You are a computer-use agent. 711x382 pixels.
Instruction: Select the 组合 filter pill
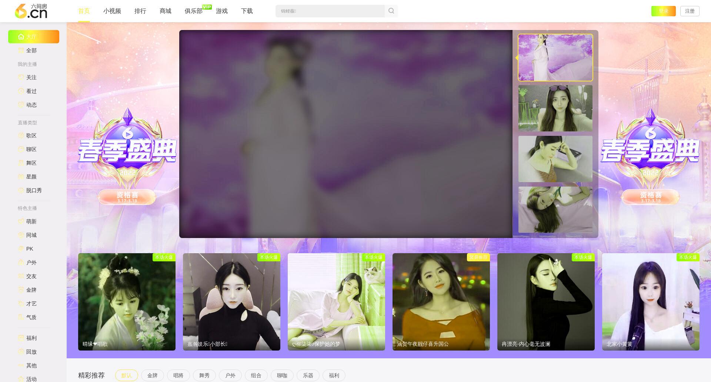point(256,375)
